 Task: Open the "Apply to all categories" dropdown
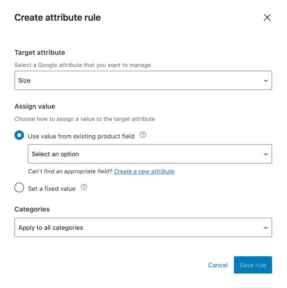coord(143,227)
